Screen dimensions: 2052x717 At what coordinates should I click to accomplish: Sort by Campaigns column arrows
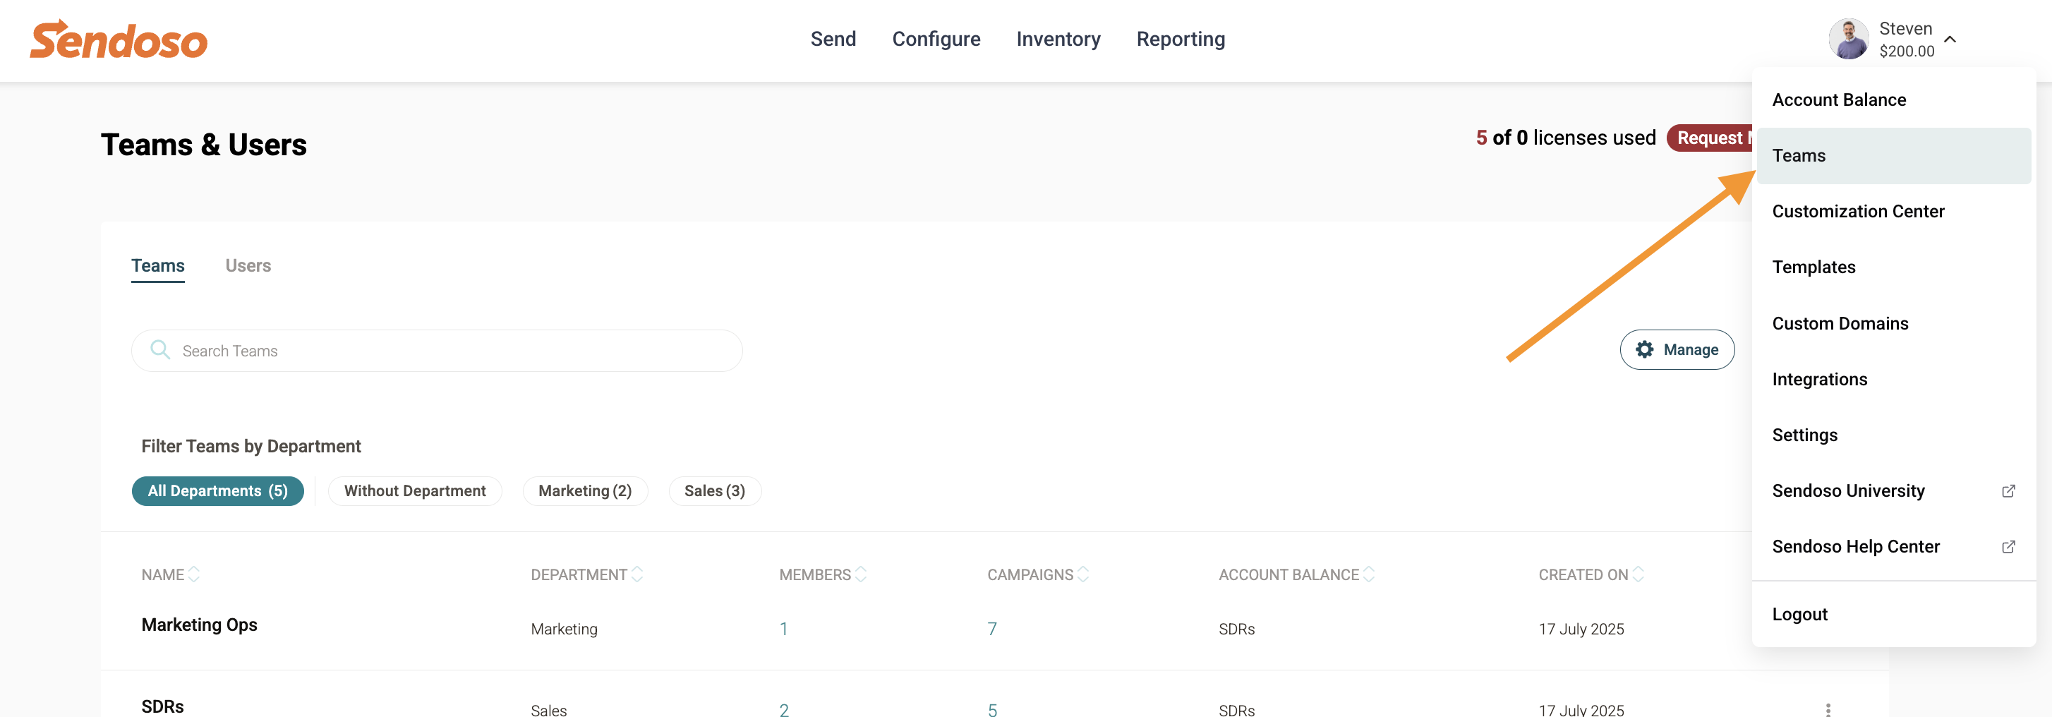pyautogui.click(x=1083, y=574)
